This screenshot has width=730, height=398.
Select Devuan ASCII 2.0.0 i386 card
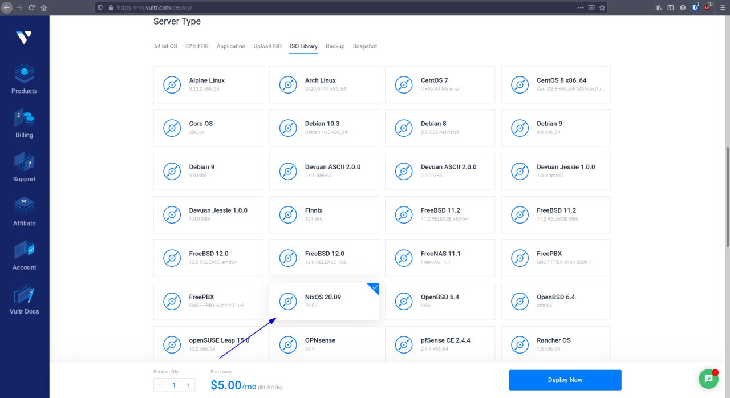coord(440,171)
